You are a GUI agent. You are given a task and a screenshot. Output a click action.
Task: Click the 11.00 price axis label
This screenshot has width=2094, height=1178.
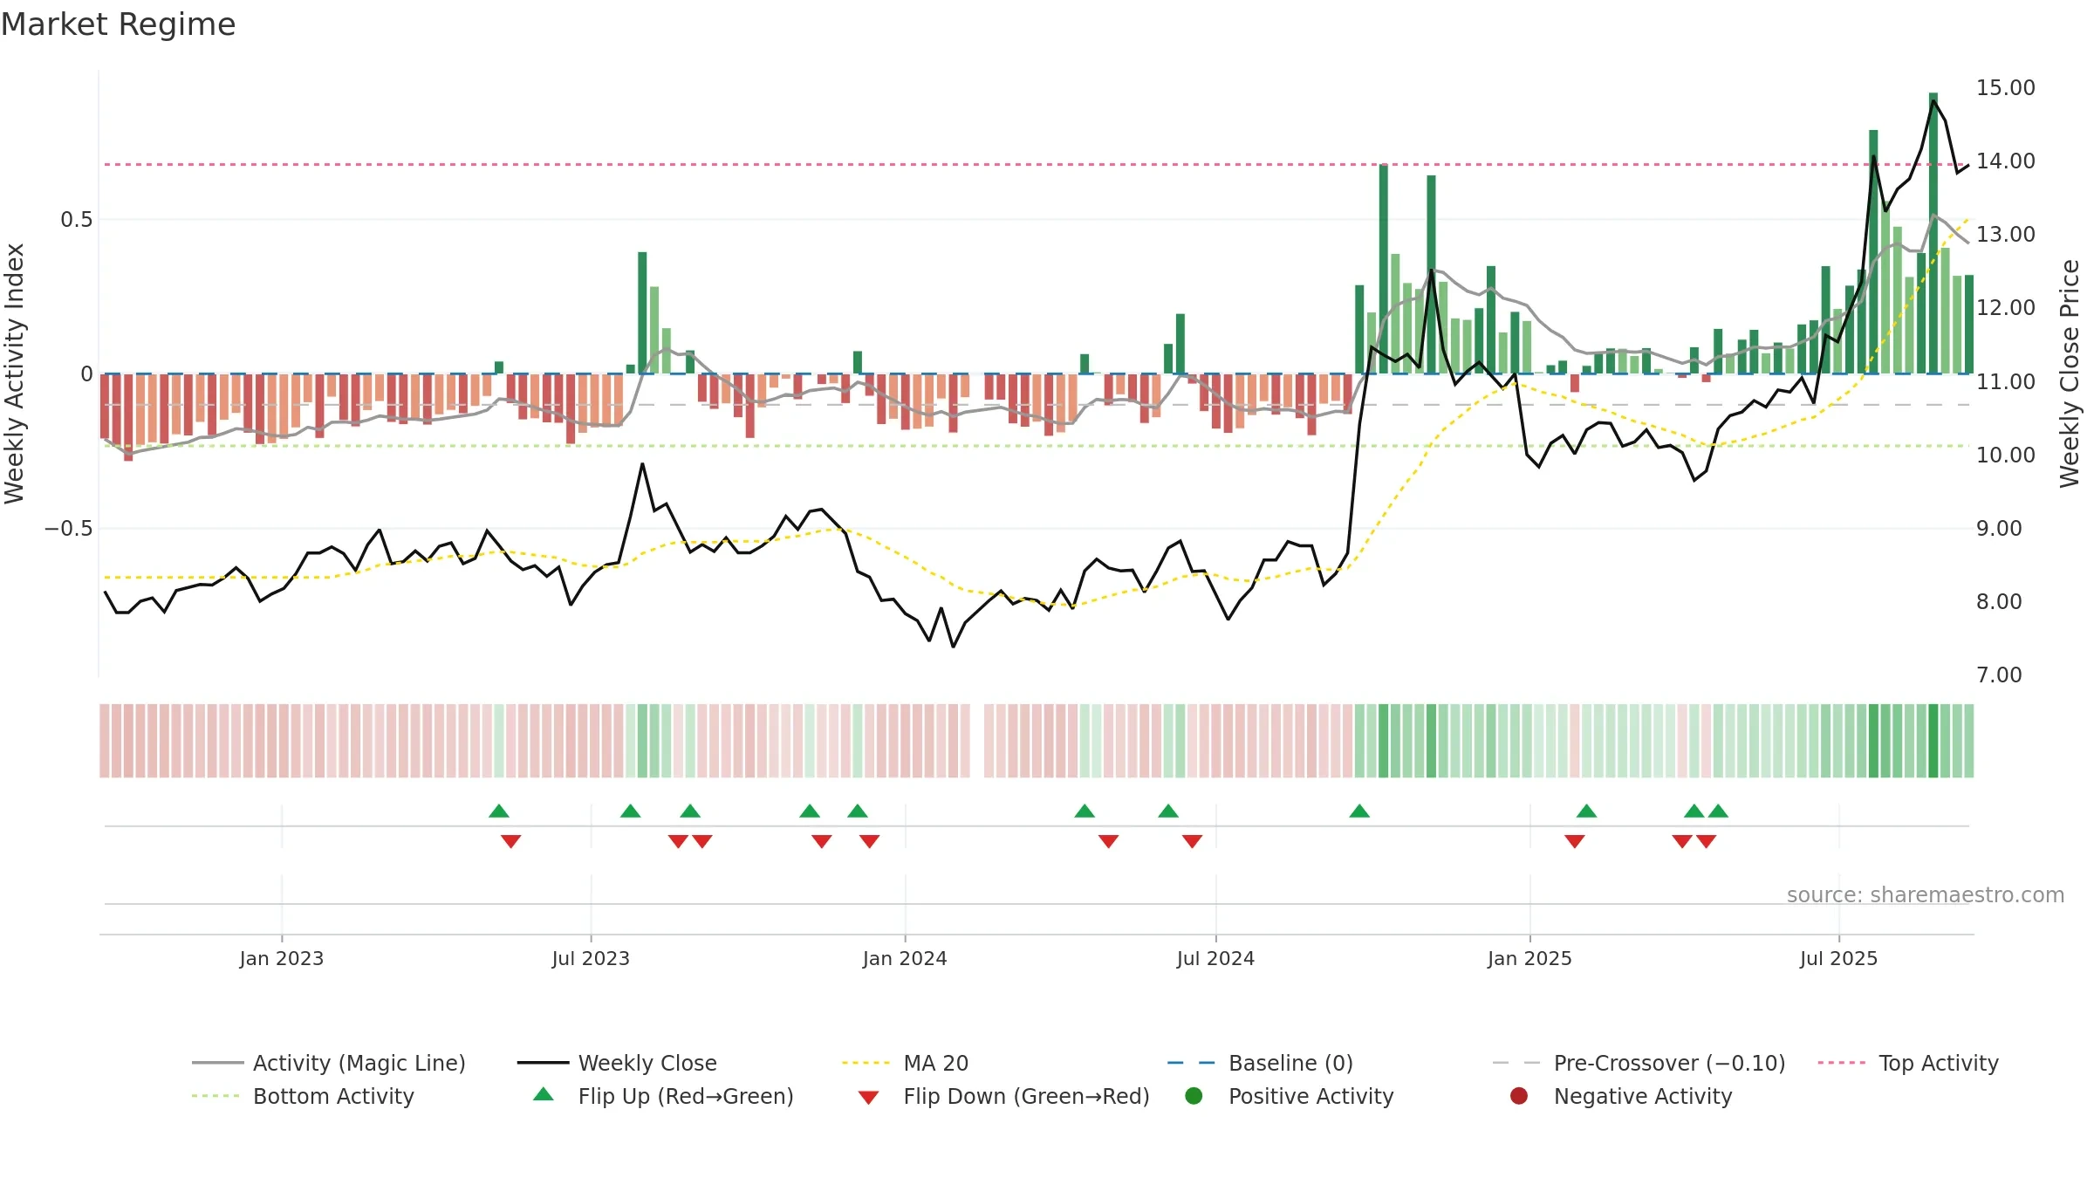(x=2005, y=381)
